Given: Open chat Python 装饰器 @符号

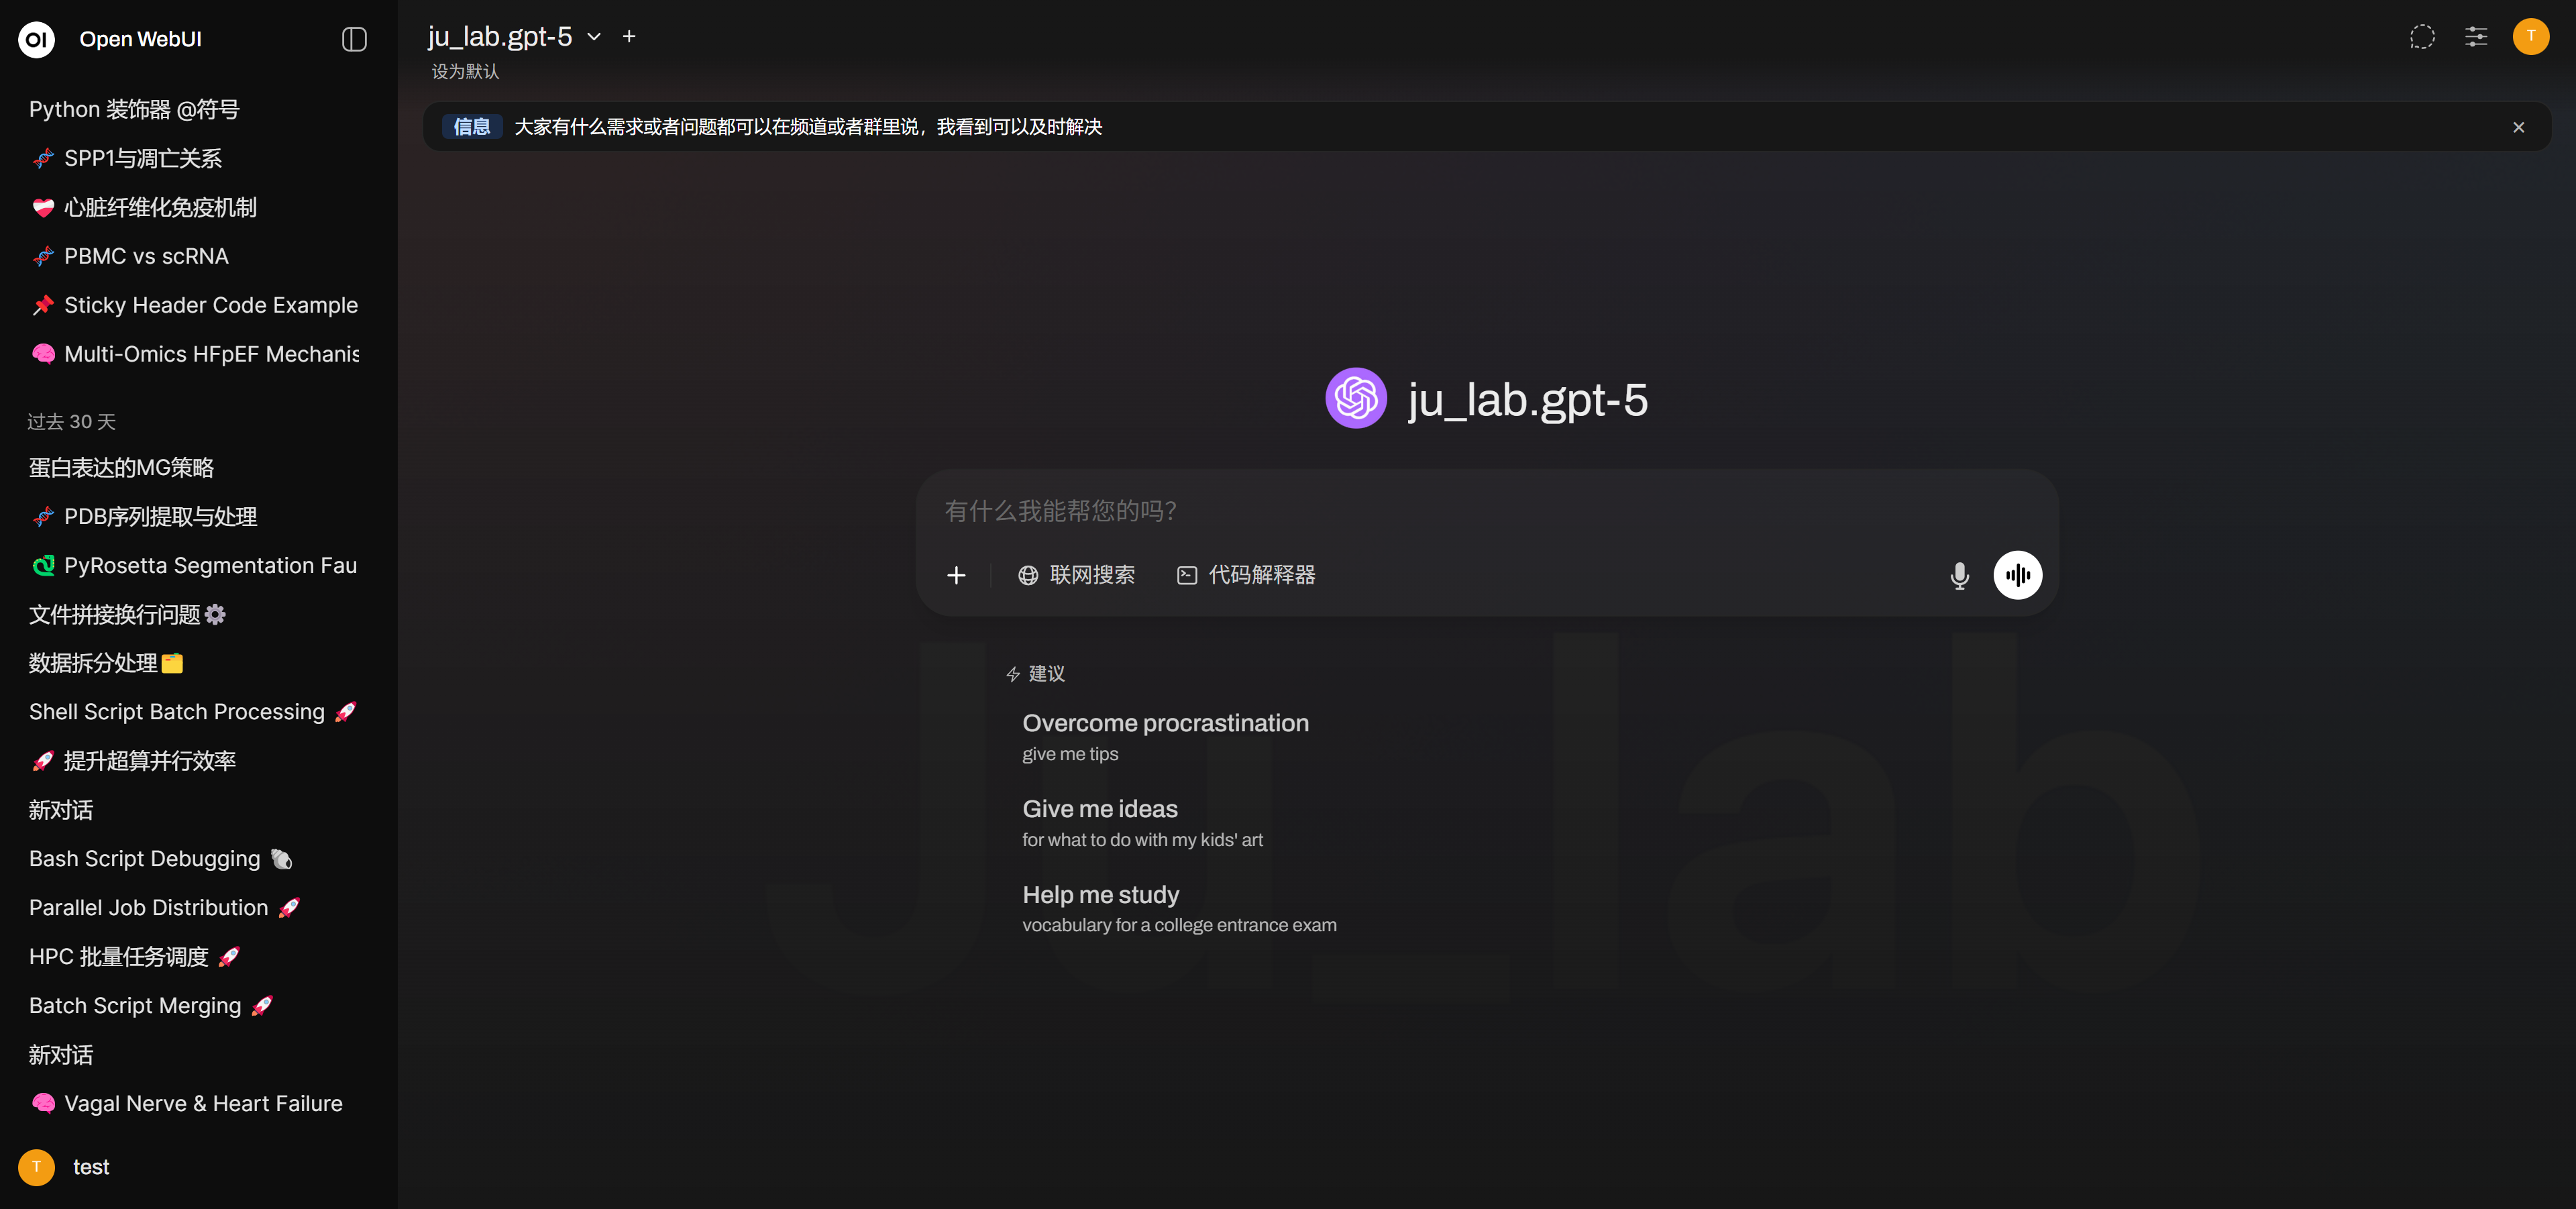Looking at the screenshot, I should (x=195, y=109).
